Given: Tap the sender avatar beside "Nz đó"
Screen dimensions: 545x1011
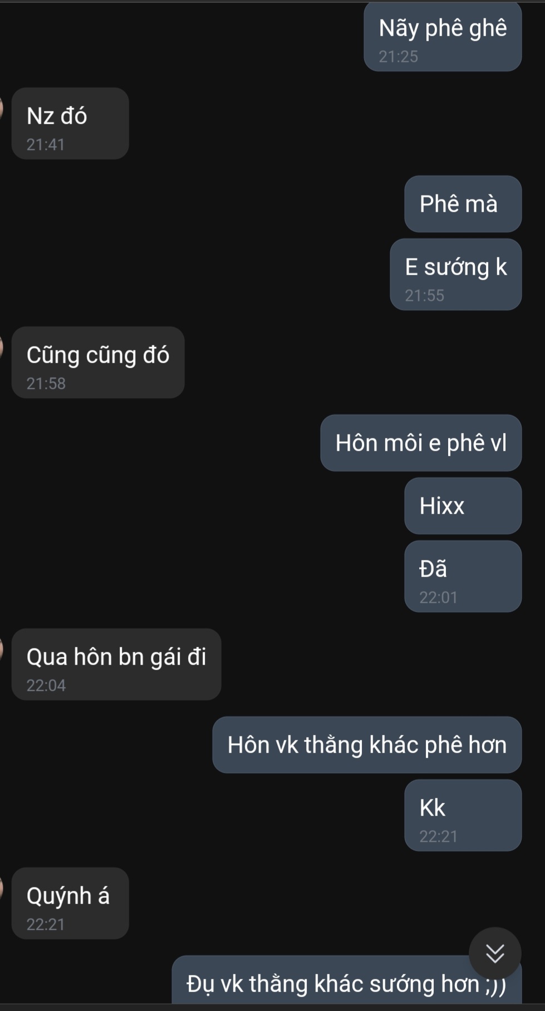Looking at the screenshot, I should (x=2, y=106).
